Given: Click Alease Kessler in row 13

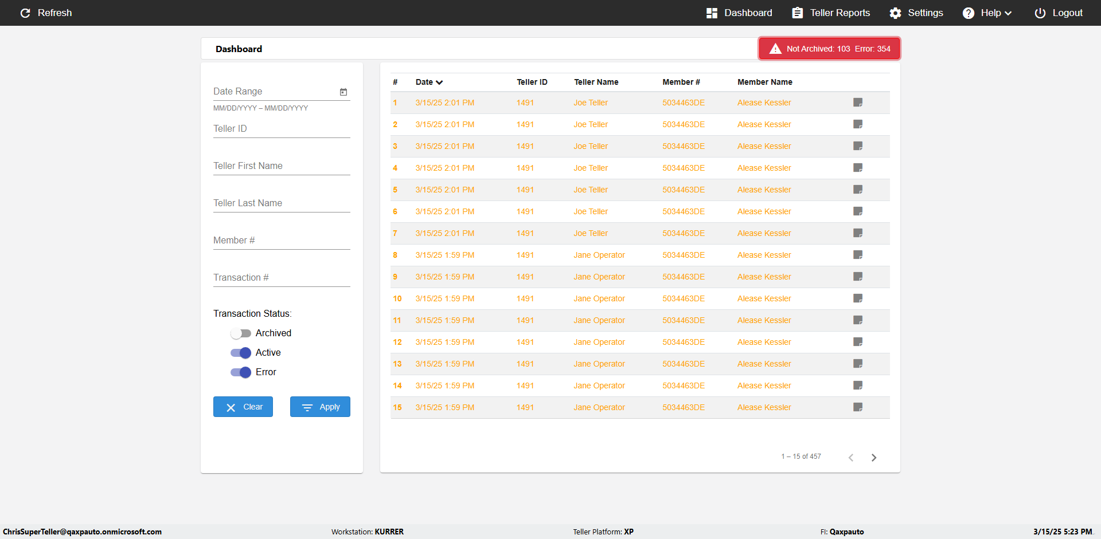Looking at the screenshot, I should coord(764,364).
